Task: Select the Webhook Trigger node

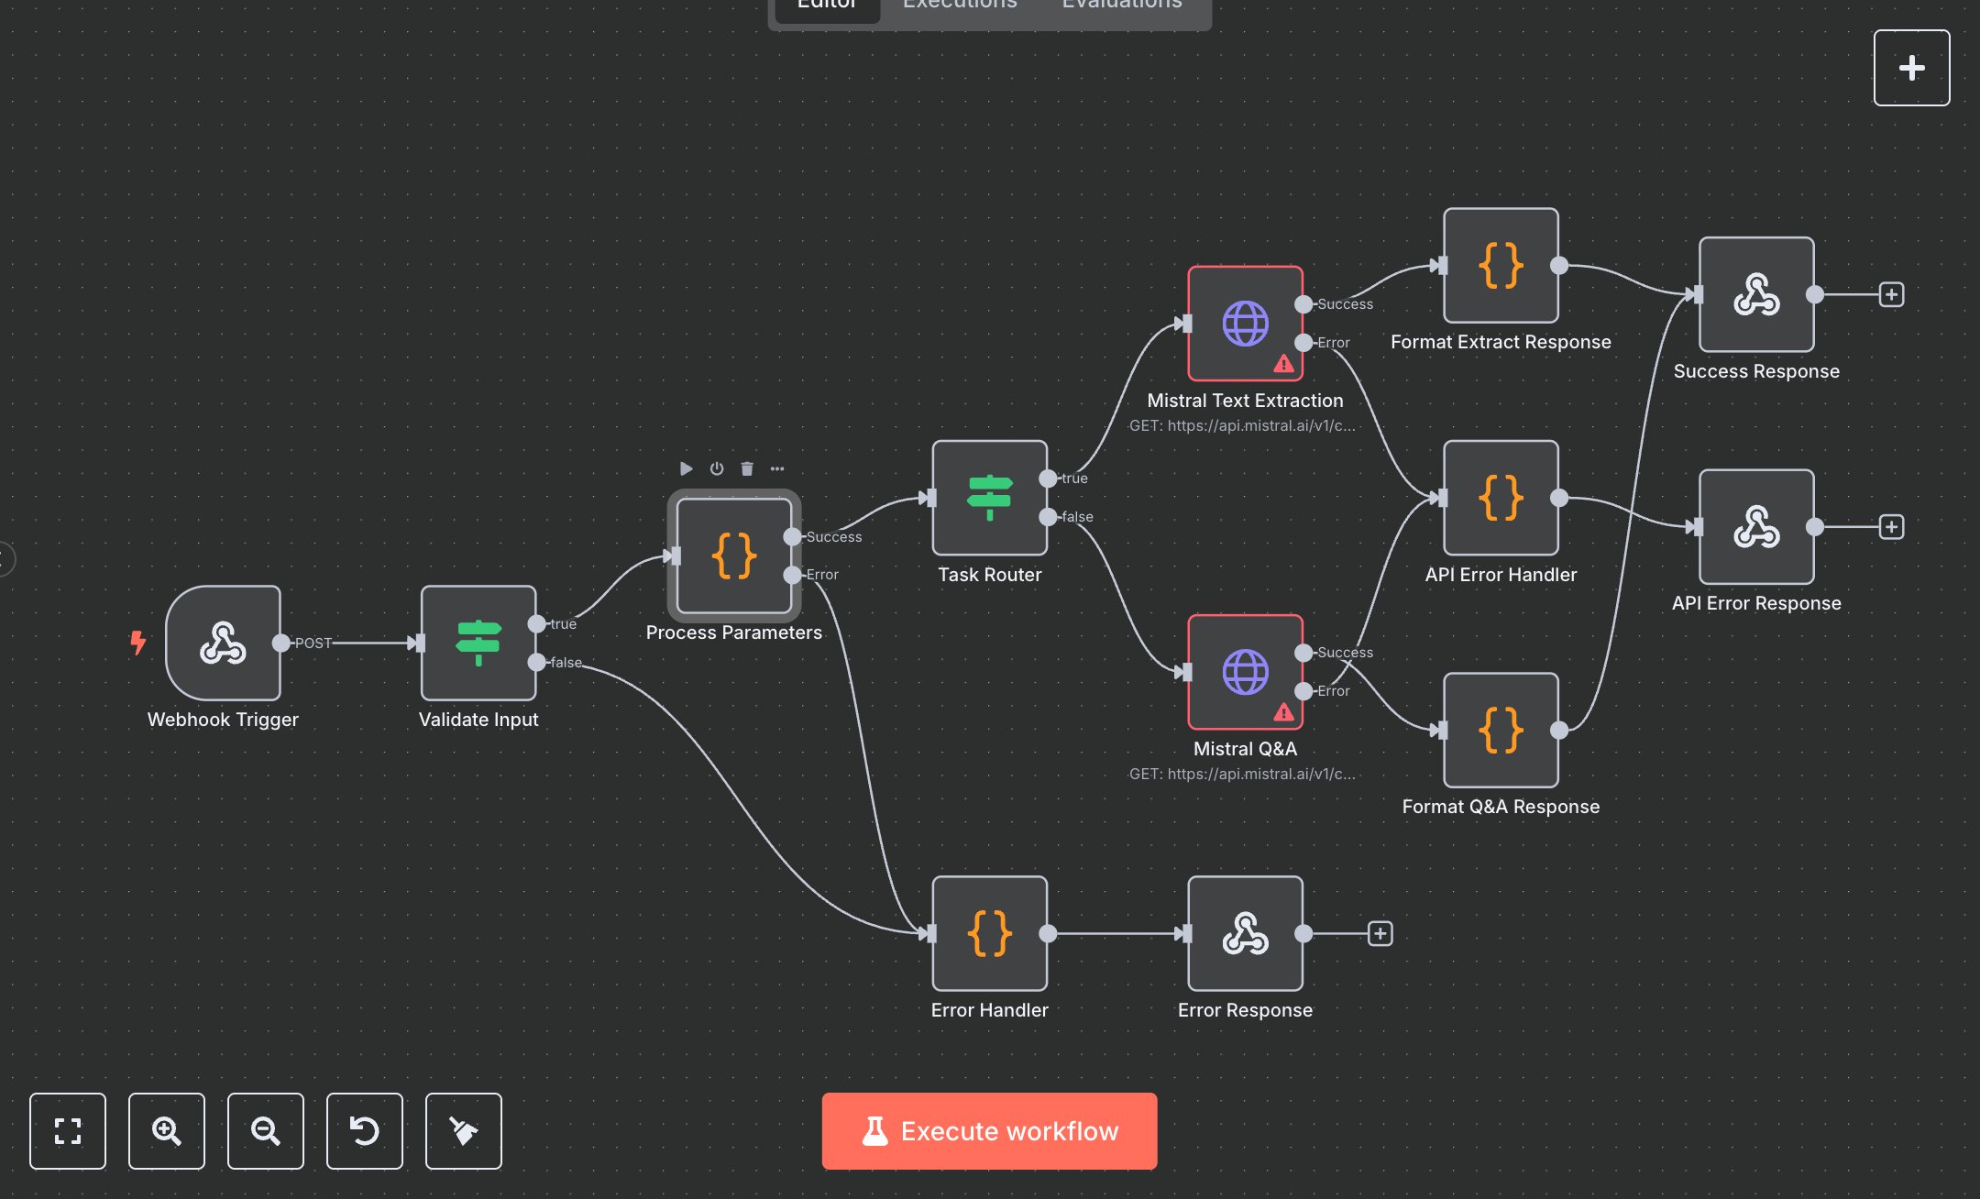Action: pos(223,643)
